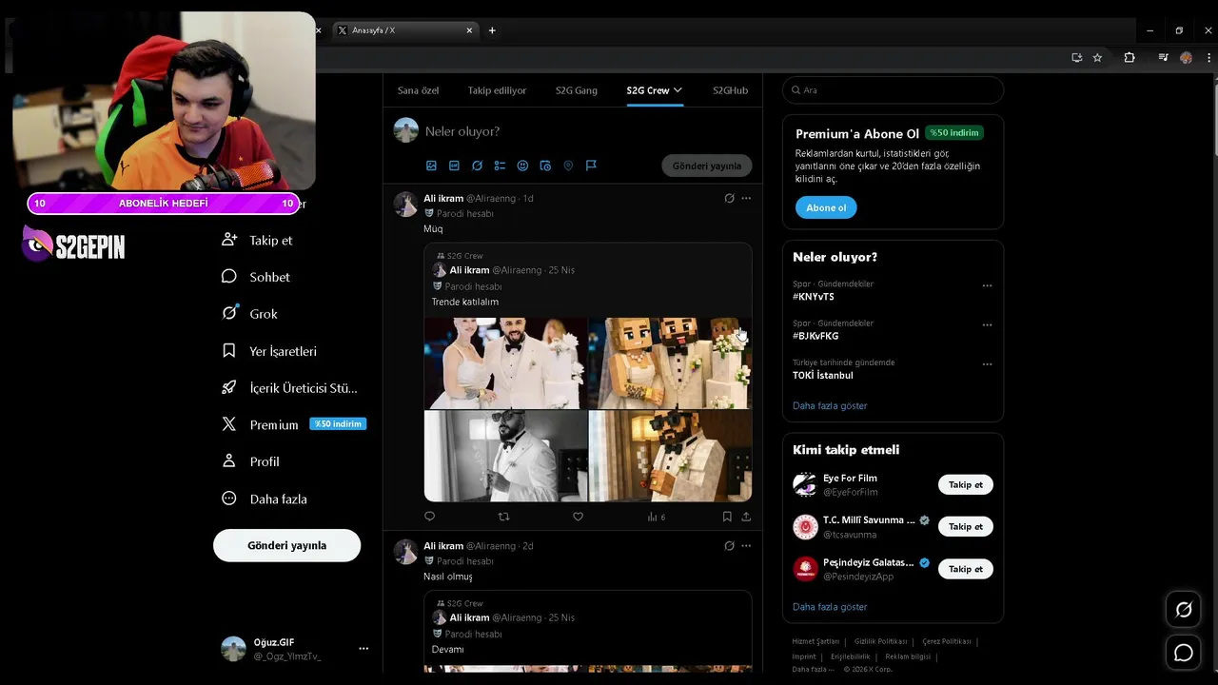Insert a GIF in the composer
The height and width of the screenshot is (685, 1218).
coord(454,166)
